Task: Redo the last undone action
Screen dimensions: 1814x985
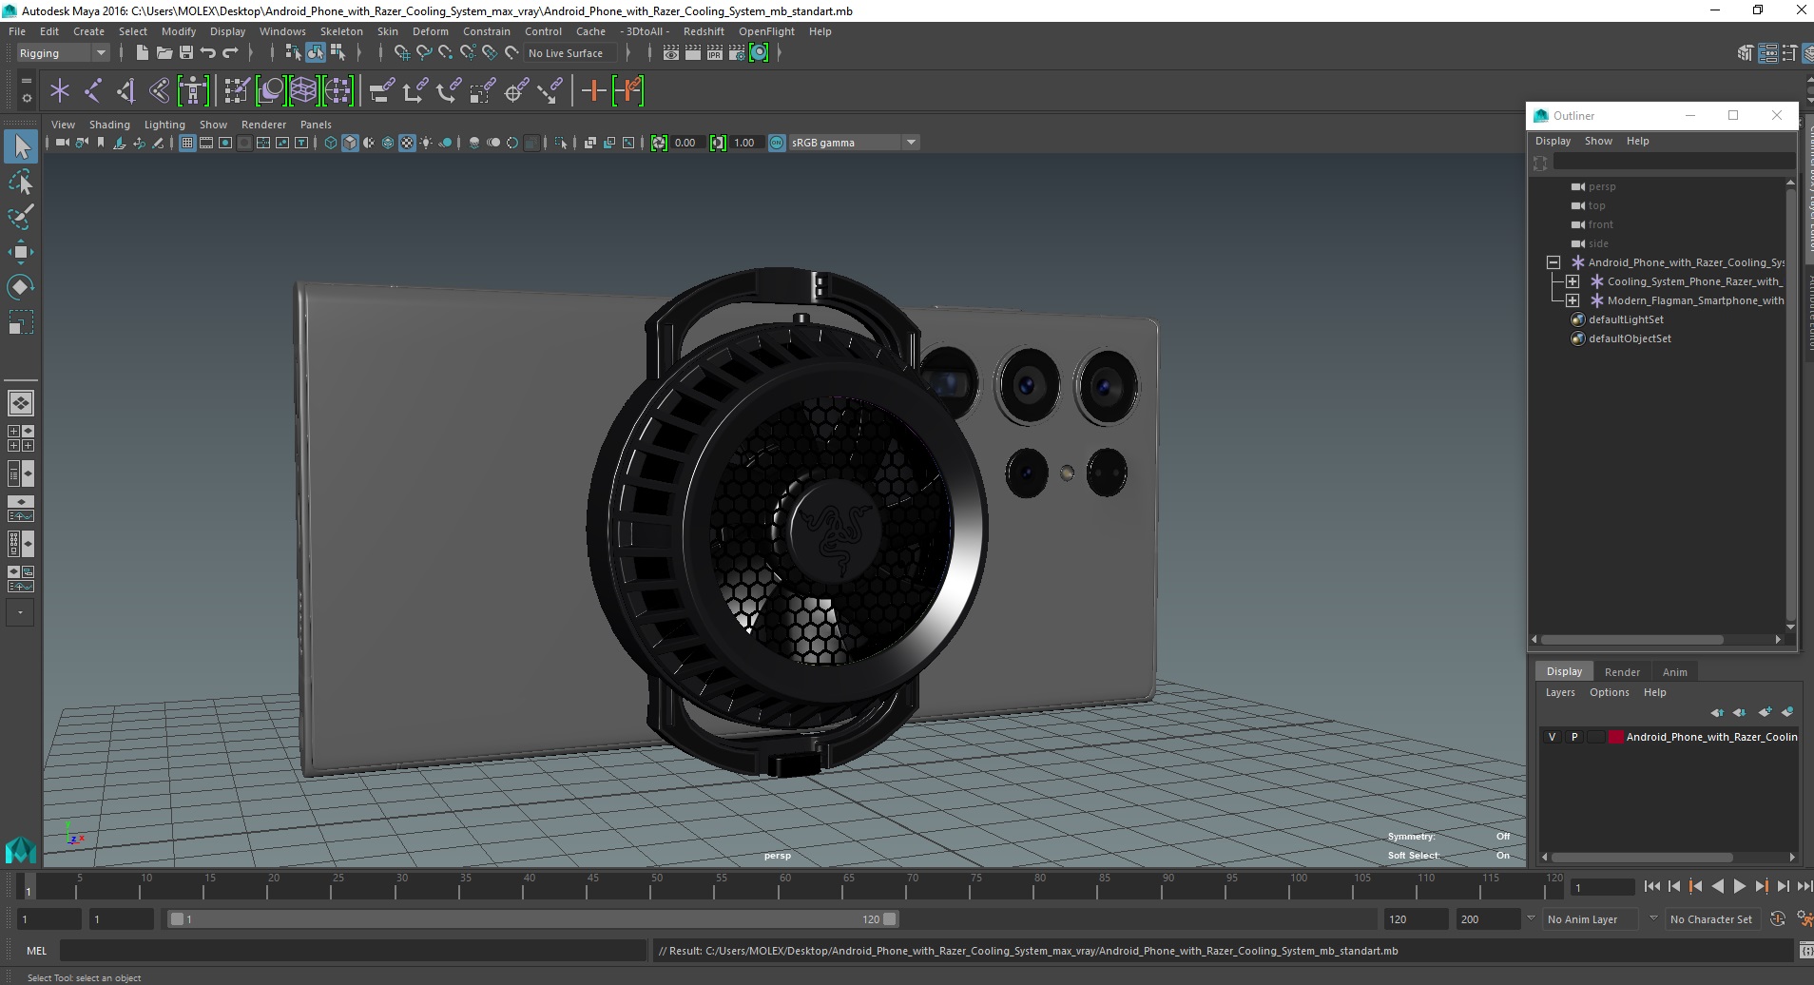Action: tap(229, 53)
